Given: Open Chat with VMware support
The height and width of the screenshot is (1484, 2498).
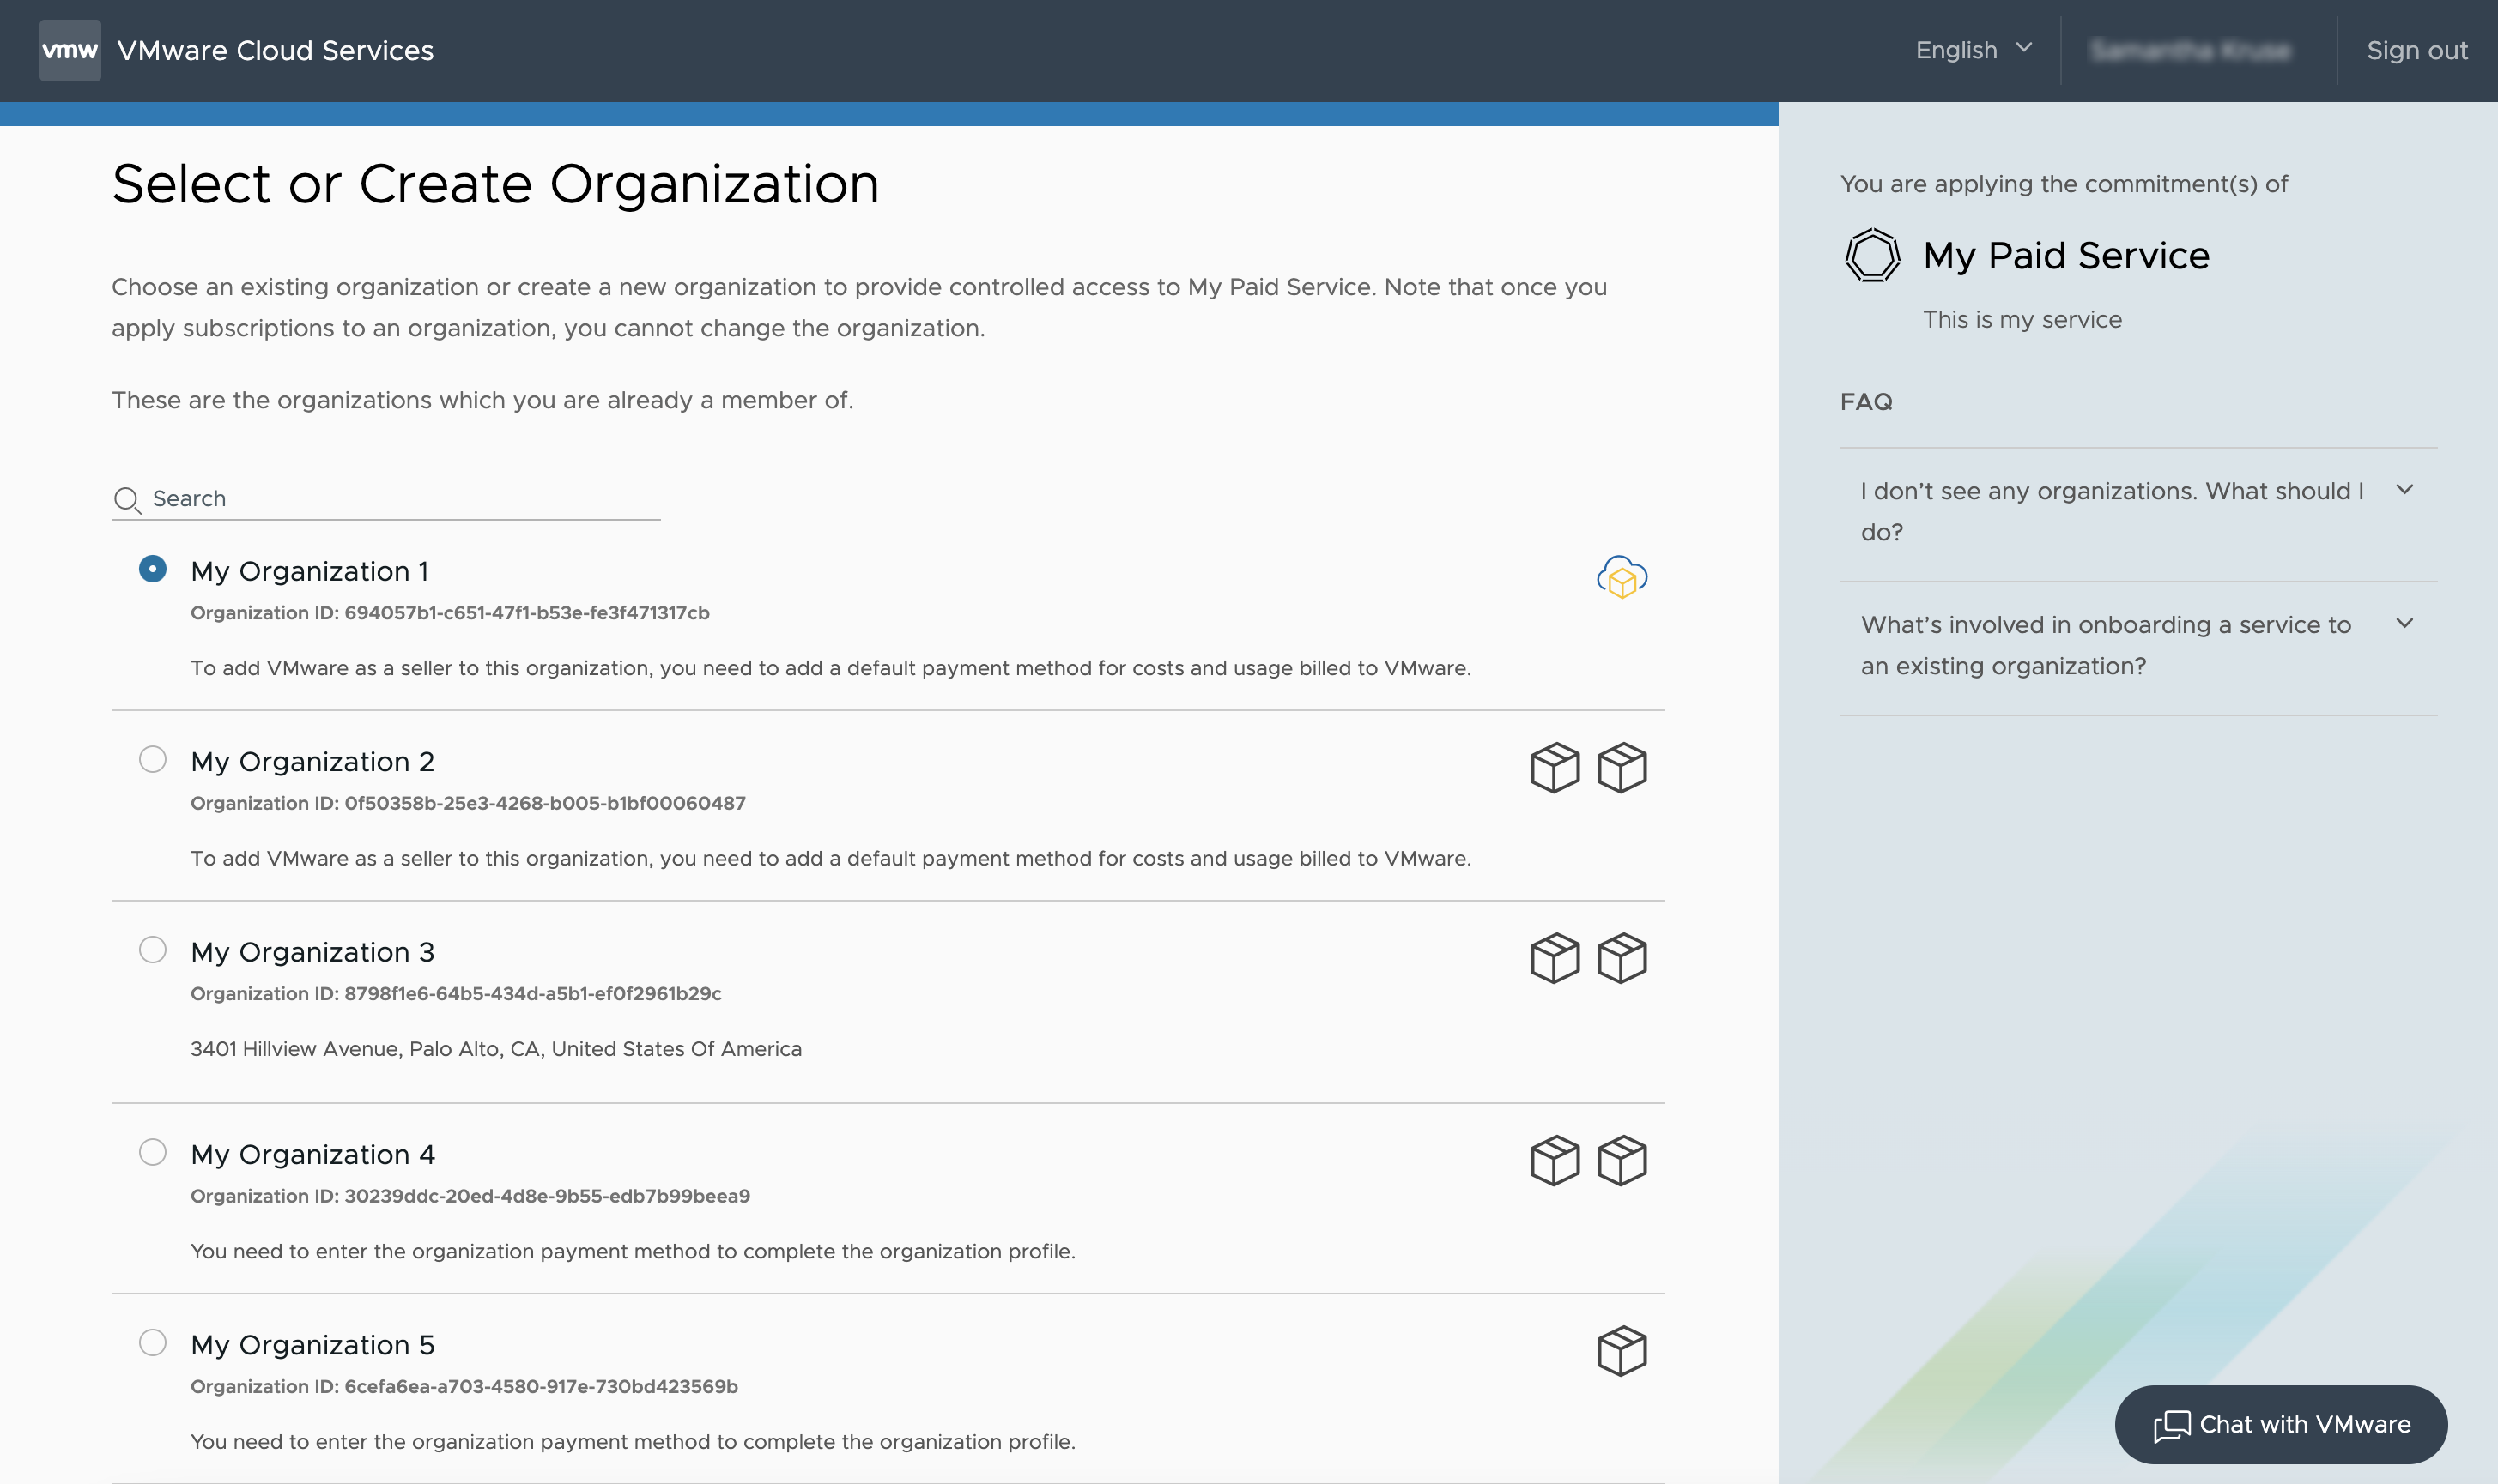Looking at the screenshot, I should click(x=2283, y=1424).
